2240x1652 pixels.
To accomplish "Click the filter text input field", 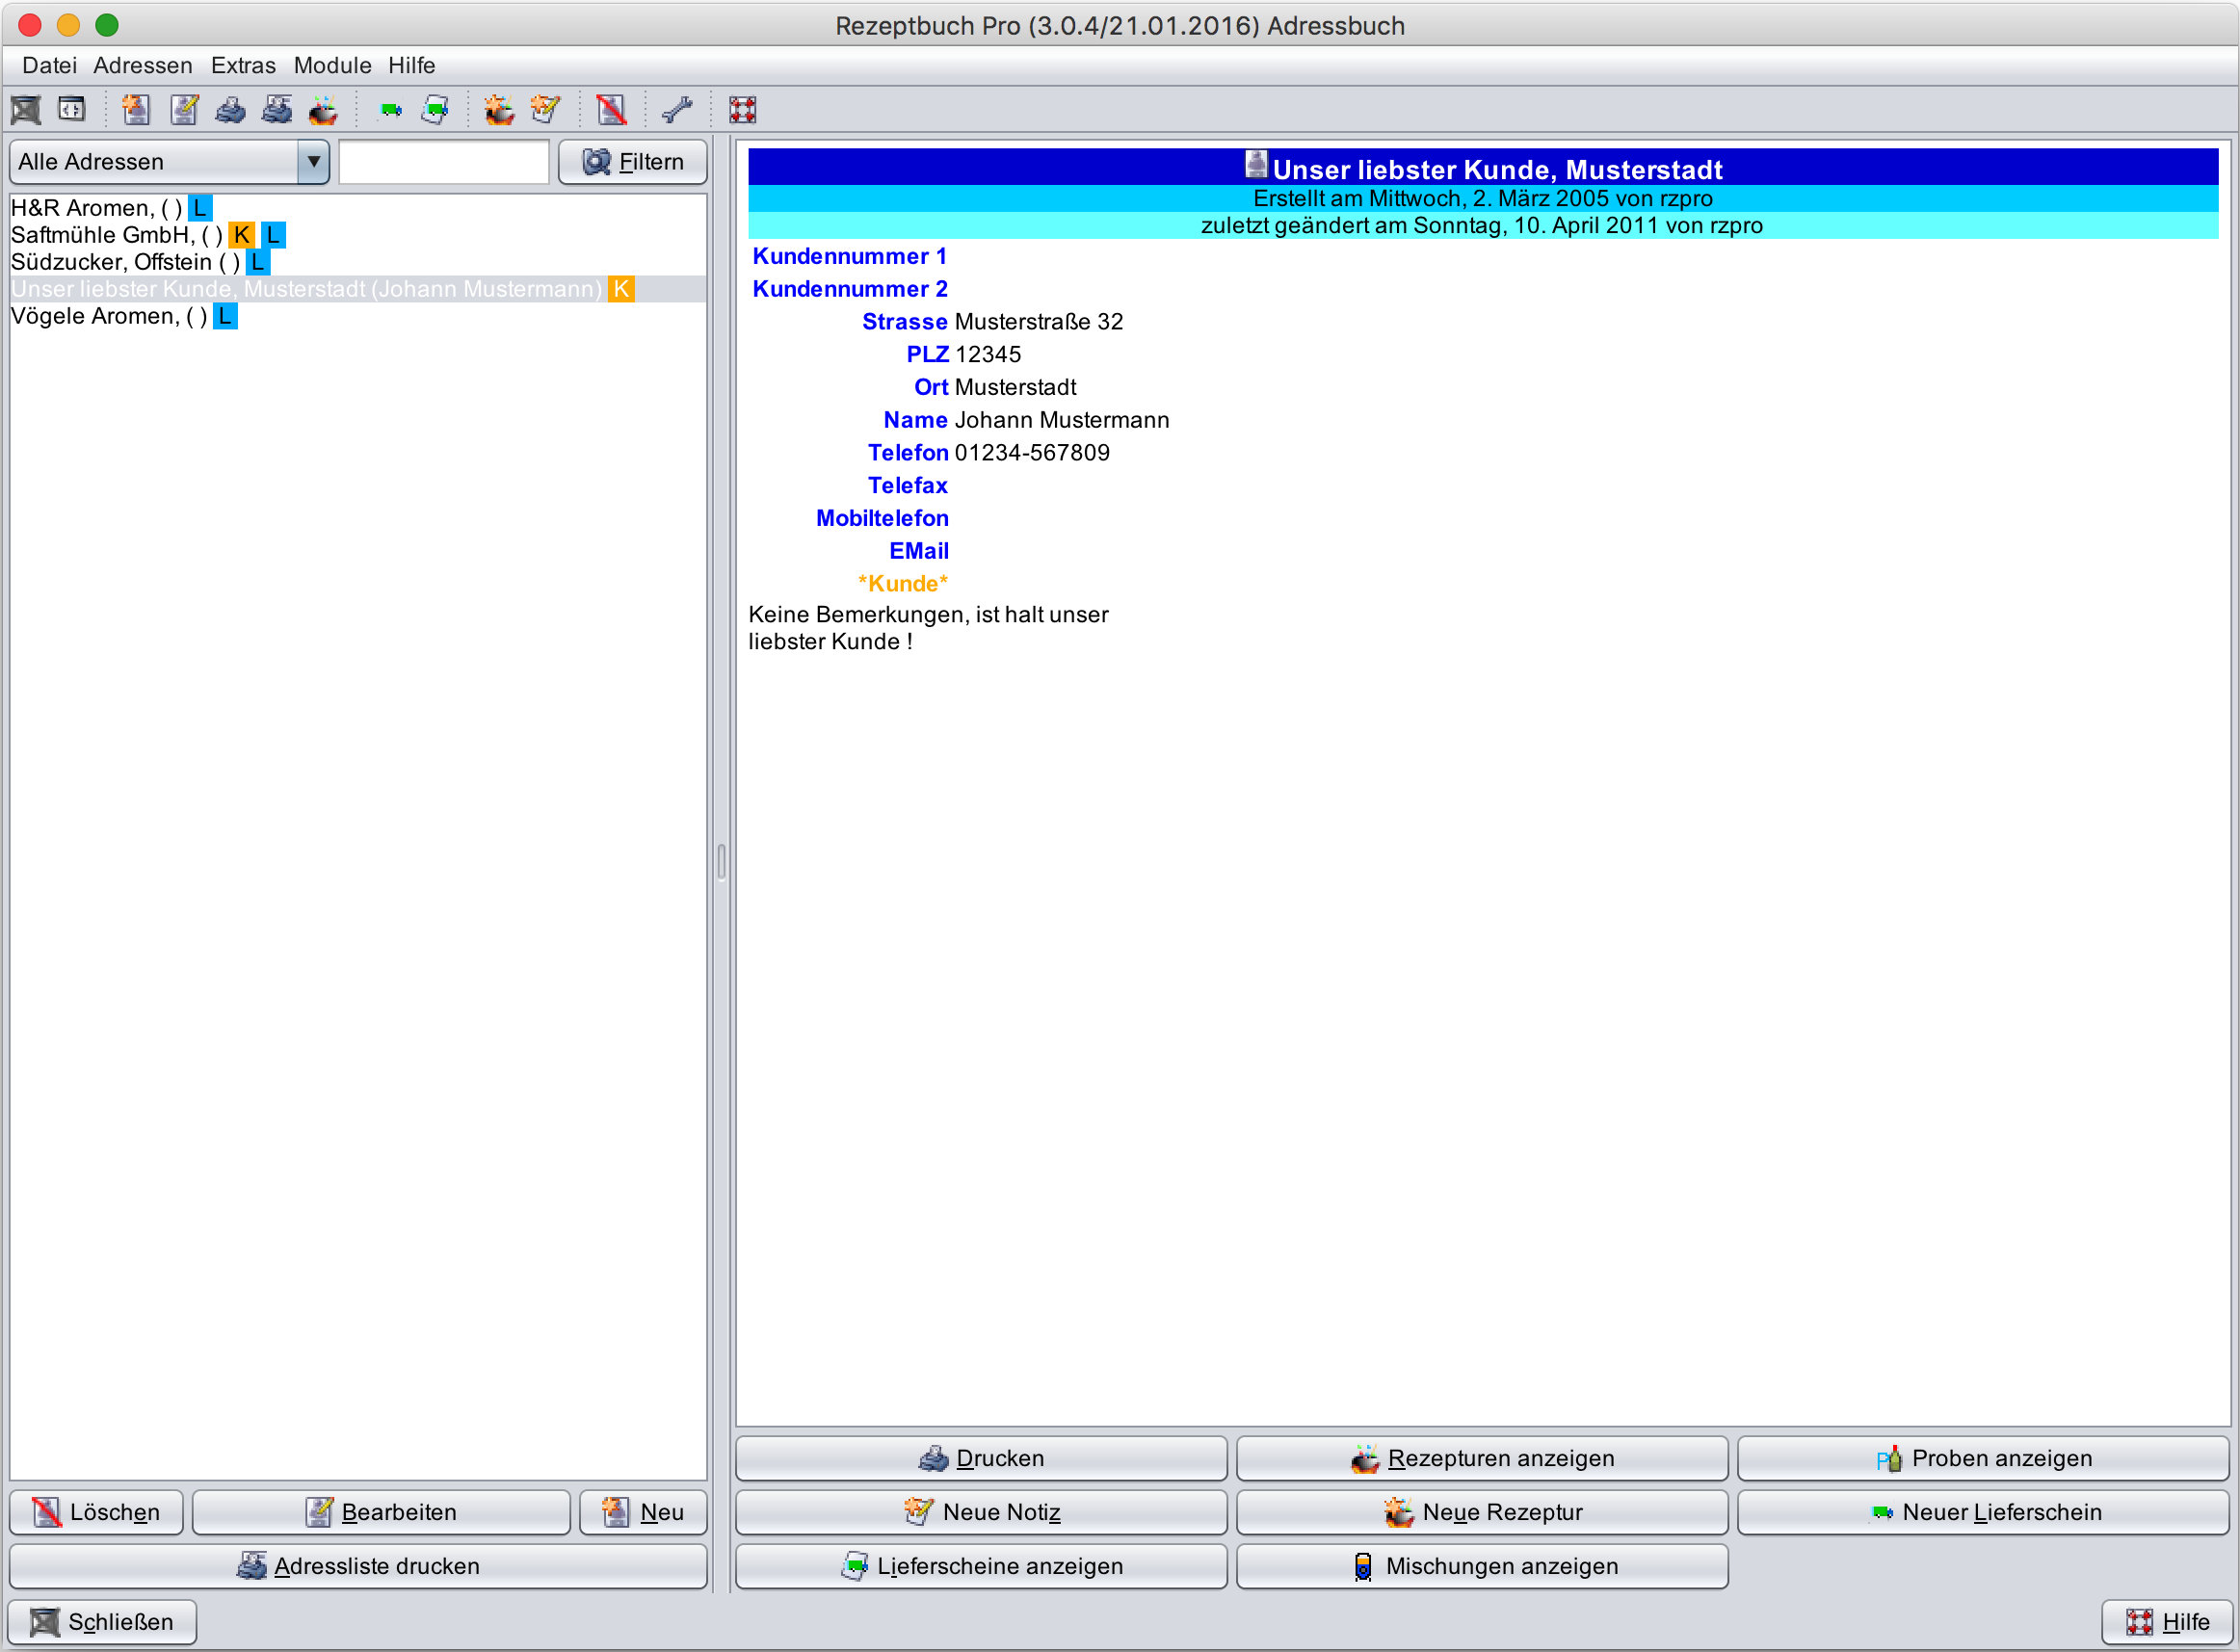I will (x=443, y=161).
